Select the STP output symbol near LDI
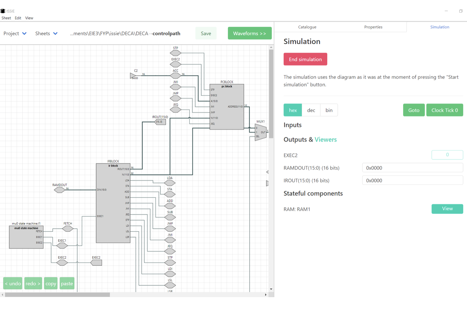Image resolution: width=467 pixels, height=312 pixels. tap(170, 263)
